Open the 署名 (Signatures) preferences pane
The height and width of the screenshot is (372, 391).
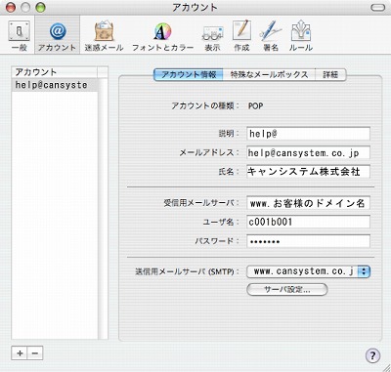(x=271, y=36)
